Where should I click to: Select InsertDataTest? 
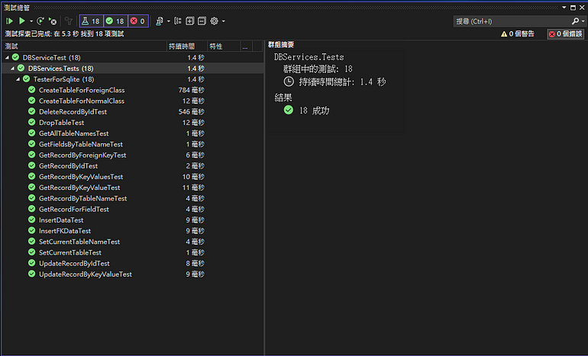(x=61, y=220)
